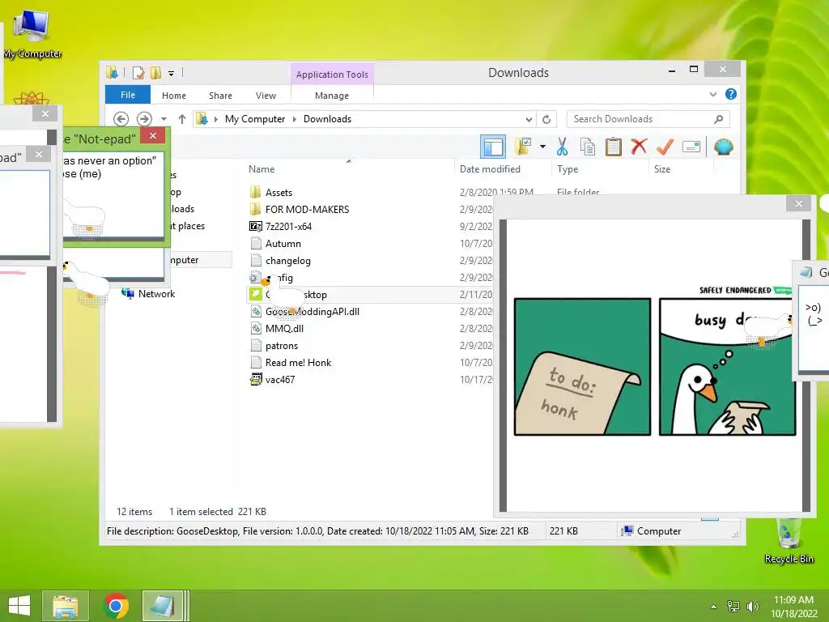Image resolution: width=829 pixels, height=622 pixels.
Task: Select the 7z2201-x64 installer file
Action: click(x=288, y=227)
